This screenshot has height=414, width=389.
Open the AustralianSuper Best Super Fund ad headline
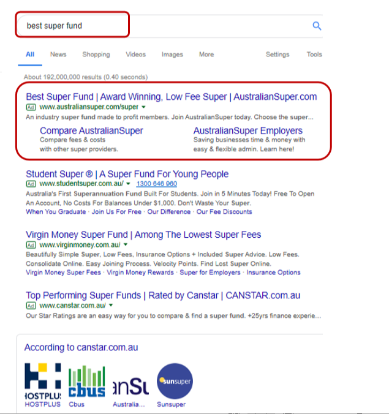point(171,97)
